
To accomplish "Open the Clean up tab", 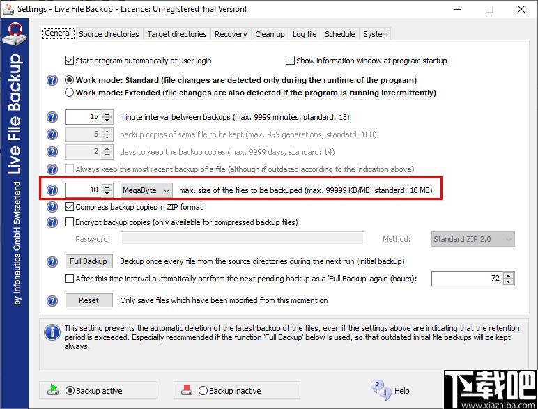I will [270, 34].
